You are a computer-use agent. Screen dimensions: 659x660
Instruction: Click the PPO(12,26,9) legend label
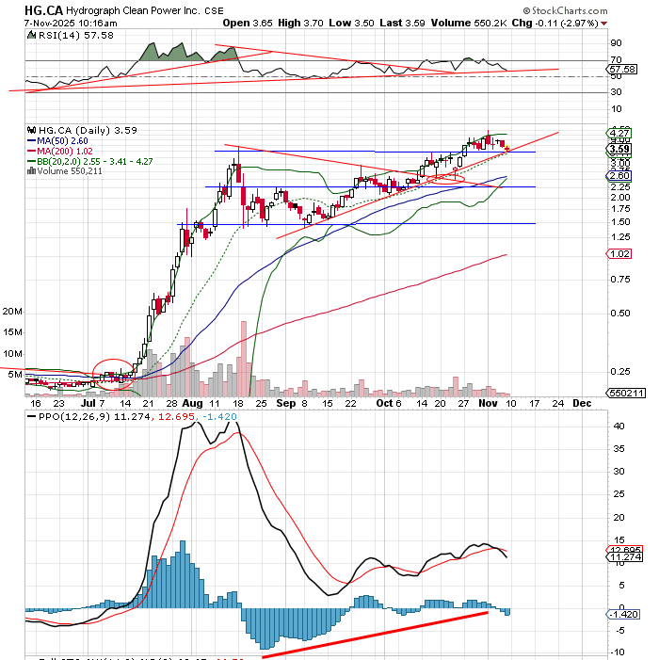74,417
